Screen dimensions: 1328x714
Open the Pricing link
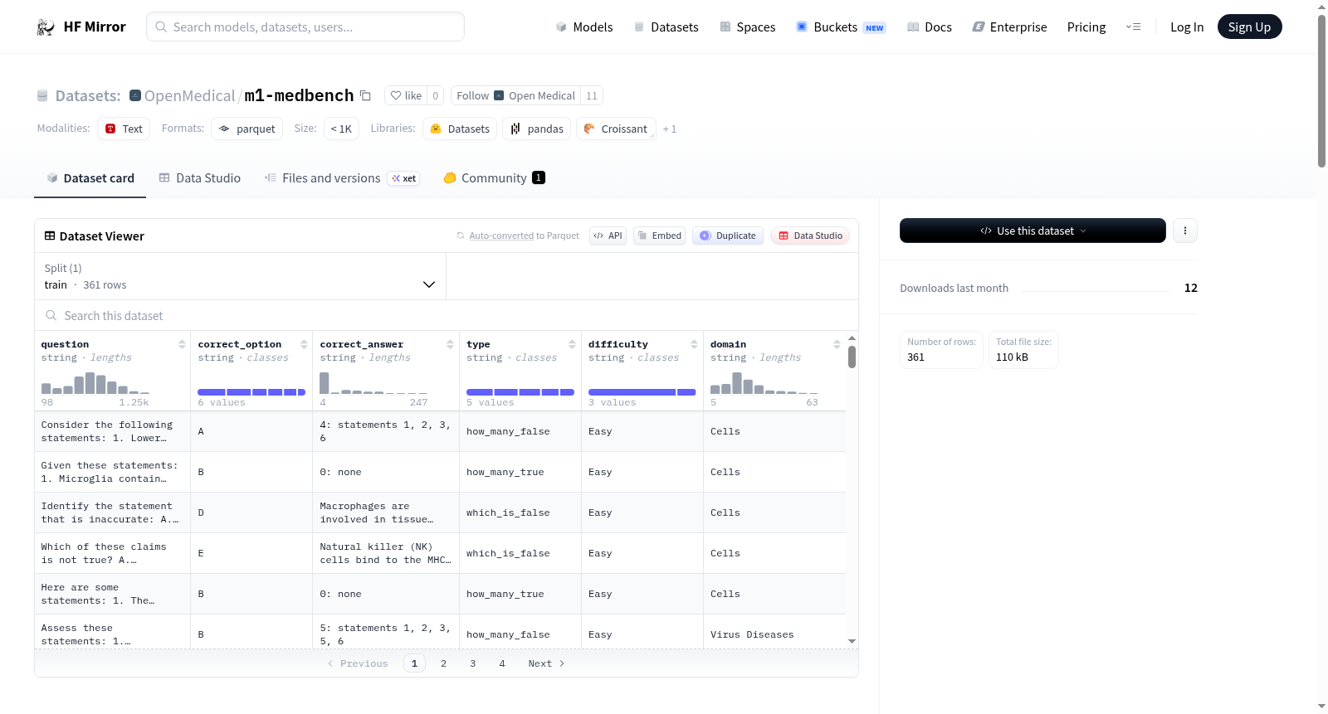1086,27
